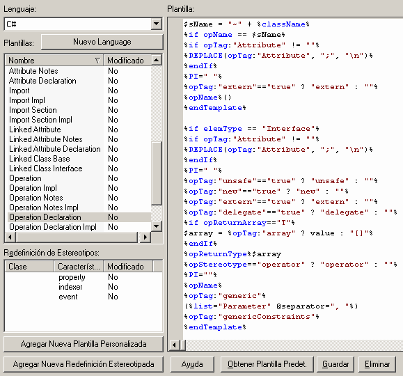Image resolution: width=403 pixels, height=376 pixels.
Task: Select the indexer stereotype override row
Action: (x=84, y=287)
